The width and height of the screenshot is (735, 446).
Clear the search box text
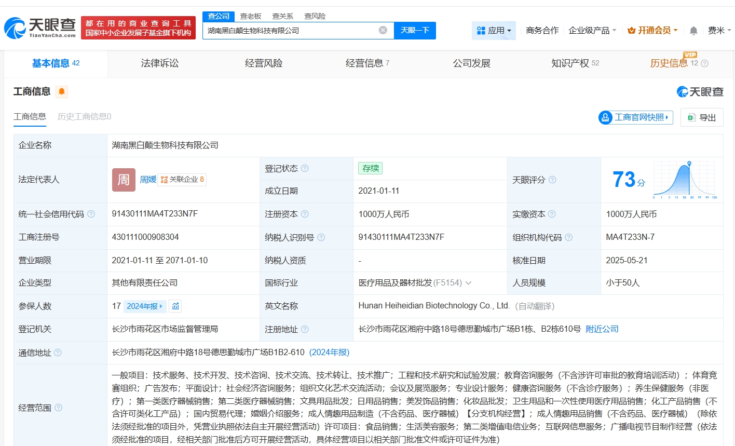(x=383, y=31)
